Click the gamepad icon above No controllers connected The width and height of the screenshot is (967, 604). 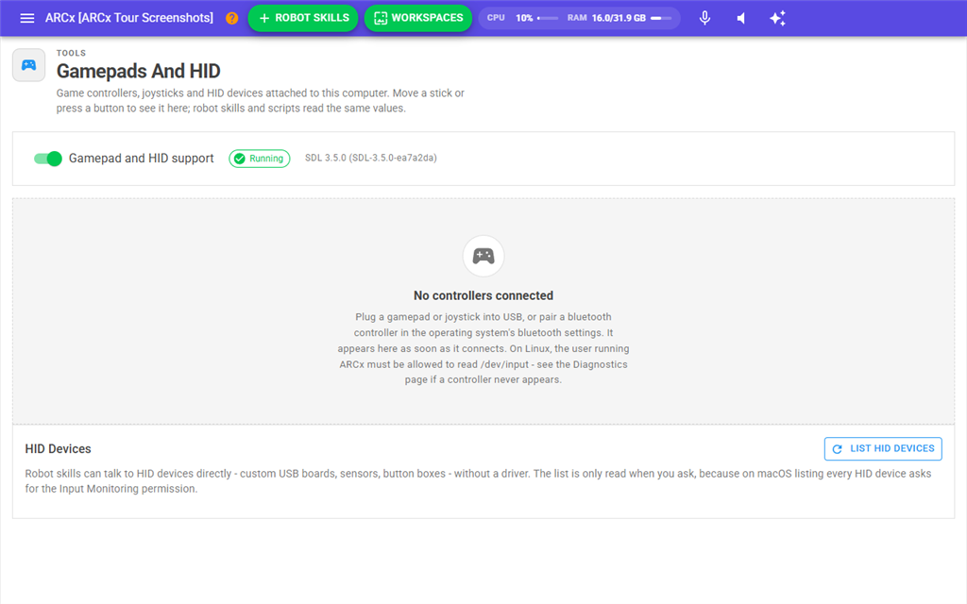[483, 256]
